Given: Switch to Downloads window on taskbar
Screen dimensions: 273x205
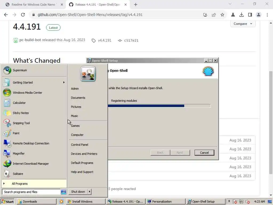Looking at the screenshot, I should tap(37, 202).
